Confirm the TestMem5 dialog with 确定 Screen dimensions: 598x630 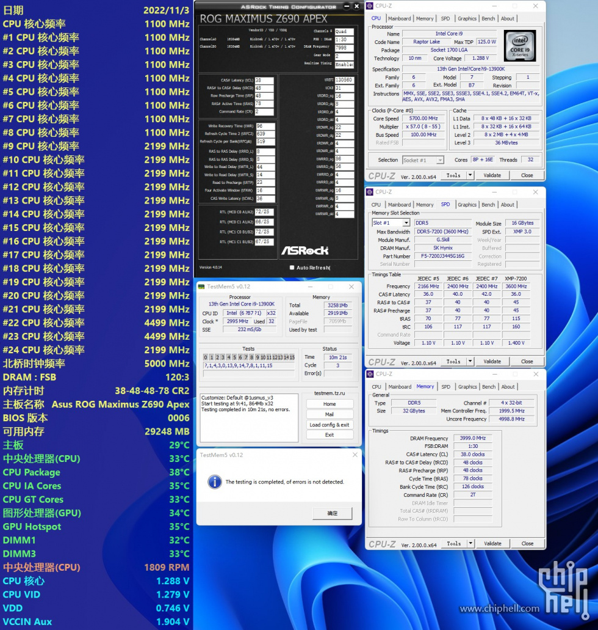click(333, 513)
